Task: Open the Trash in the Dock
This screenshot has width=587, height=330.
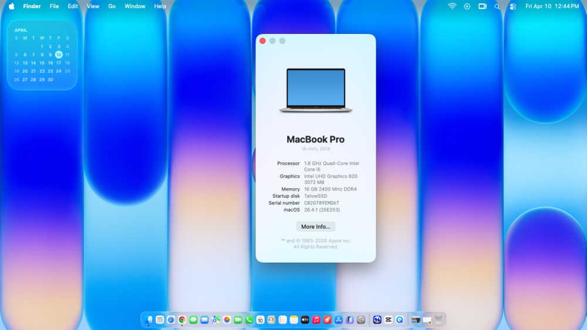Action: coord(438,319)
